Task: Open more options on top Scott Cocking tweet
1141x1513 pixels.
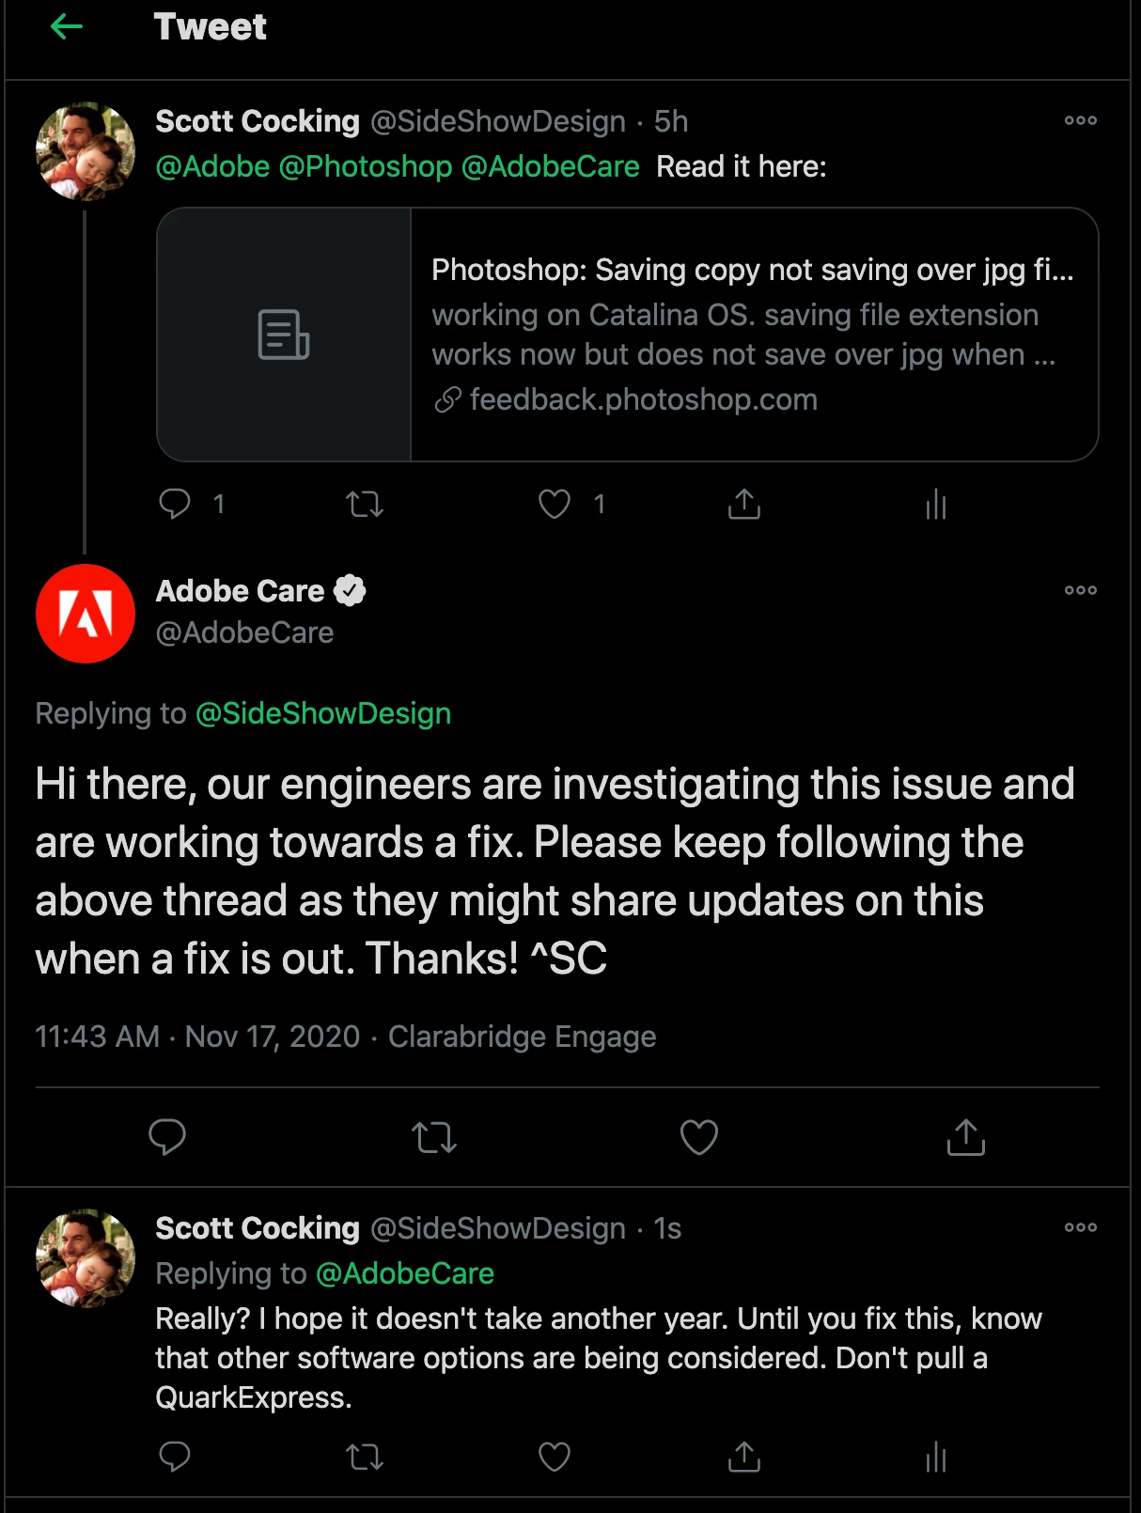Action: tap(1081, 120)
